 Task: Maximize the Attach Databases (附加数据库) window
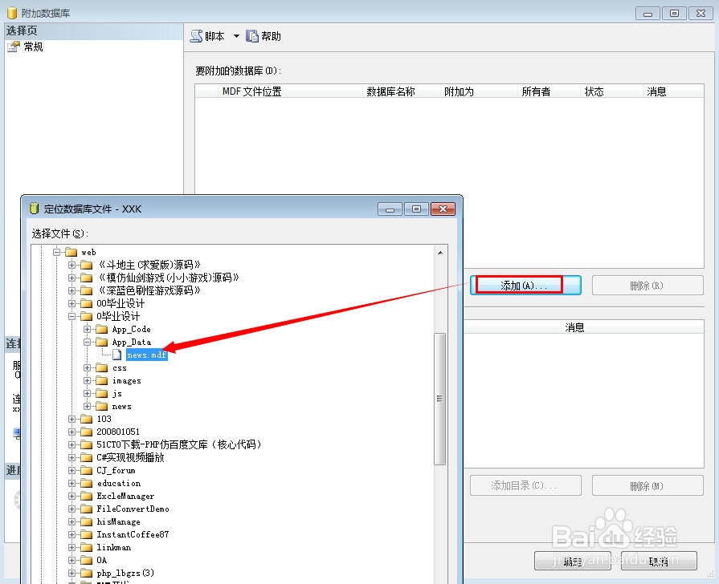pyautogui.click(x=674, y=14)
